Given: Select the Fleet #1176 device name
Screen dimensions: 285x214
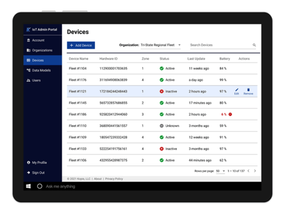Looking at the screenshot, I should [x=78, y=80].
